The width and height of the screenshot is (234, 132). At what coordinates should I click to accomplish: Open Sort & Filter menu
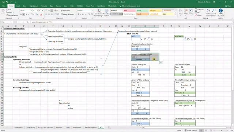click(x=208, y=12)
